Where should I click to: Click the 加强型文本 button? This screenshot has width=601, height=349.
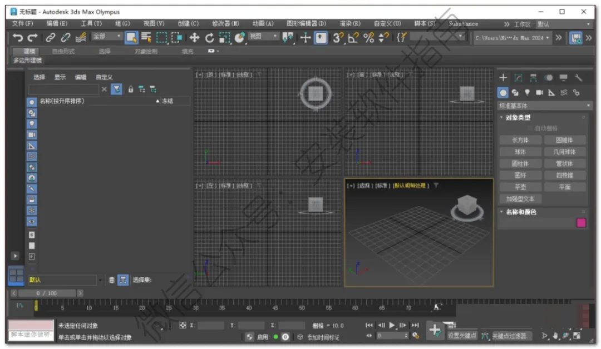(520, 199)
